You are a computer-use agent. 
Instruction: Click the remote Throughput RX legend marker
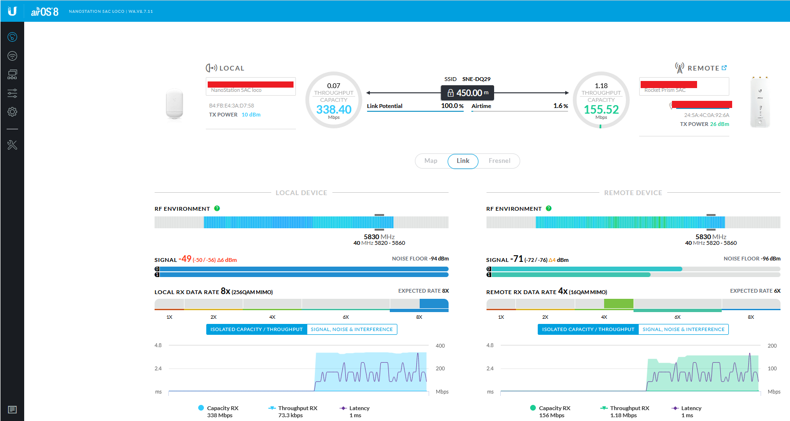pyautogui.click(x=604, y=408)
